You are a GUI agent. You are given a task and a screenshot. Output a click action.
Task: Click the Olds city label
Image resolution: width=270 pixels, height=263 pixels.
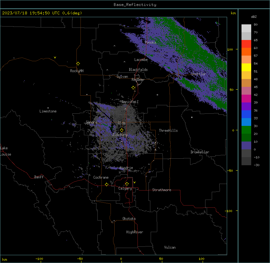click(x=122, y=123)
